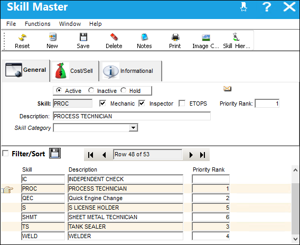Open Notes for this skill
This screenshot has height=245, width=300.
click(x=144, y=41)
